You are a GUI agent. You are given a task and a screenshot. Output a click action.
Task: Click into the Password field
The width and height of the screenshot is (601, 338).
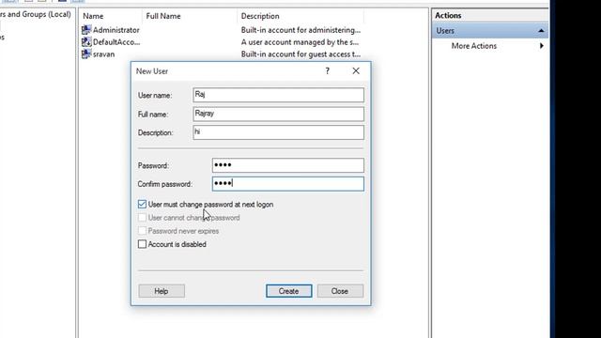[x=288, y=165]
